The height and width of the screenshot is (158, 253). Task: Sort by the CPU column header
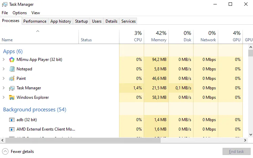pyautogui.click(x=132, y=37)
